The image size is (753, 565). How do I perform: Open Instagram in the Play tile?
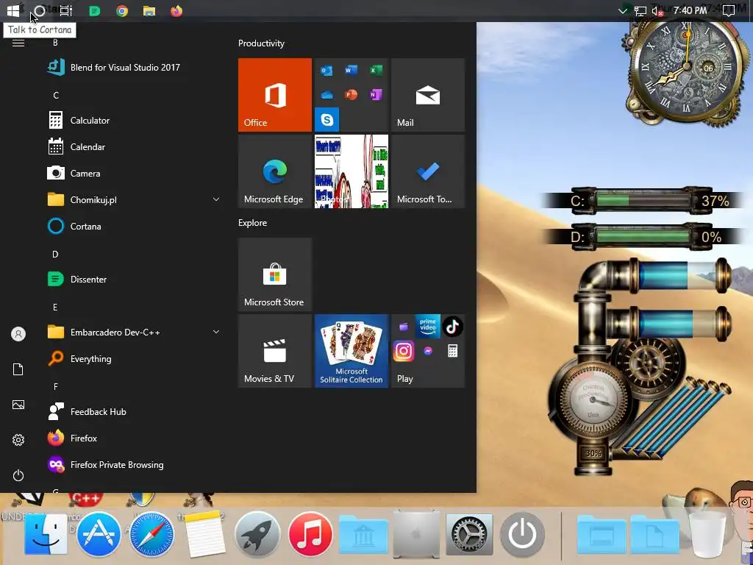(404, 351)
